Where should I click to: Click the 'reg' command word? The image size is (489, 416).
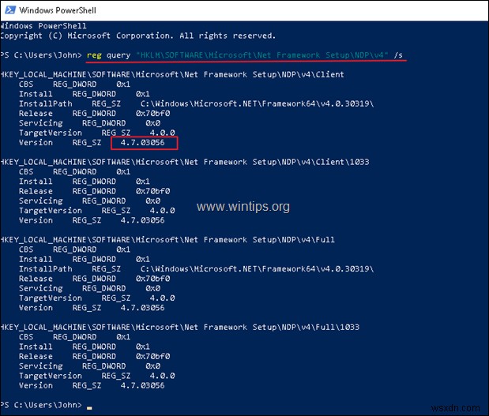[x=94, y=55]
